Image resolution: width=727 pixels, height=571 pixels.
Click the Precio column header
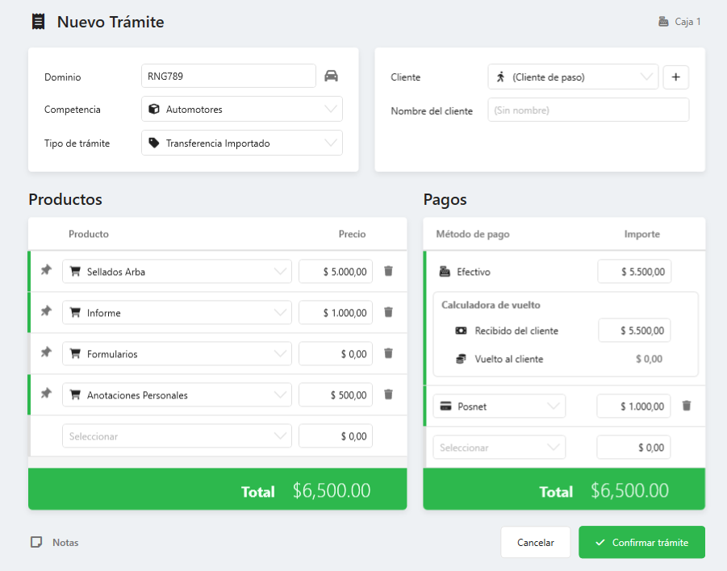(352, 234)
